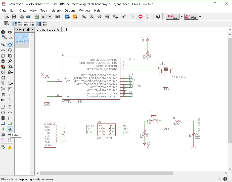Click the Redraw zoom icon
Image resolution: width=232 pixels, height=182 pixels.
(107, 17)
